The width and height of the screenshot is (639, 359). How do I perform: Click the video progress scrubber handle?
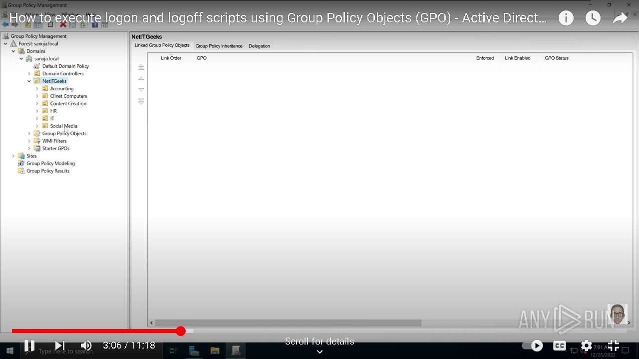181,331
